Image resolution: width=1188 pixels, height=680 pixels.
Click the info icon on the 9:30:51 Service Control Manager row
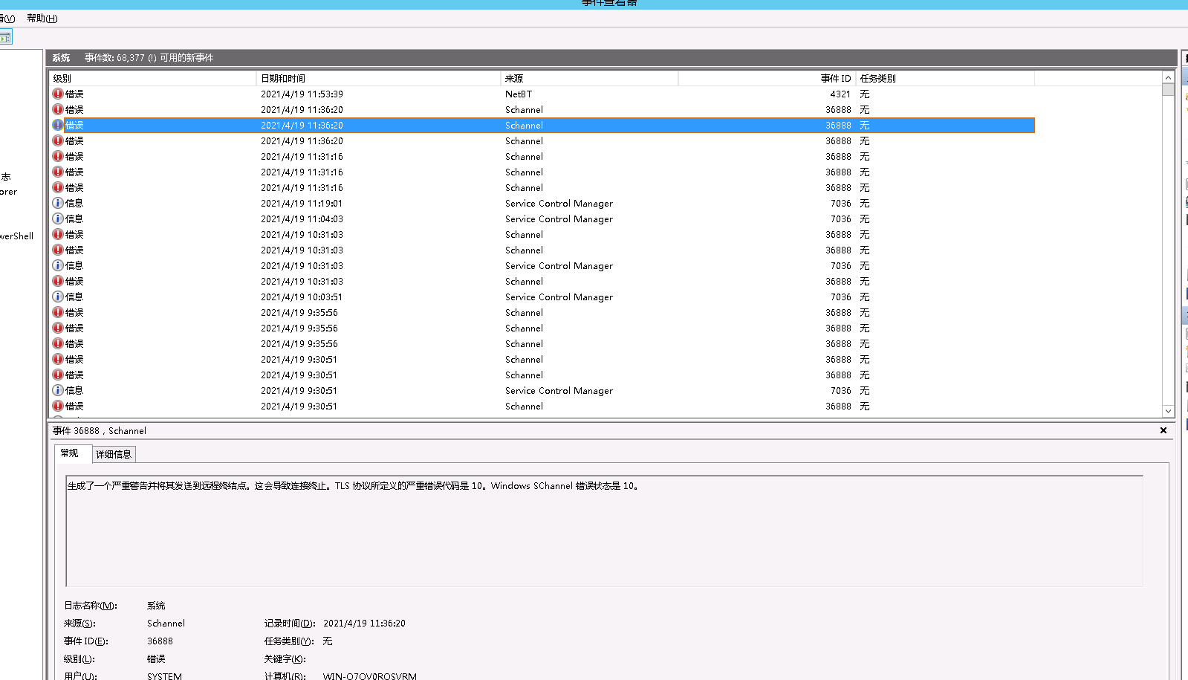(58, 390)
